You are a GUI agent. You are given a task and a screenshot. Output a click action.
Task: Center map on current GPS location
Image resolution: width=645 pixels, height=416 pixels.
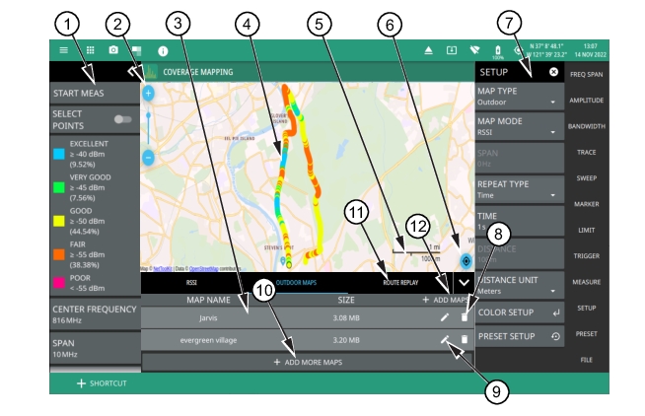click(466, 261)
